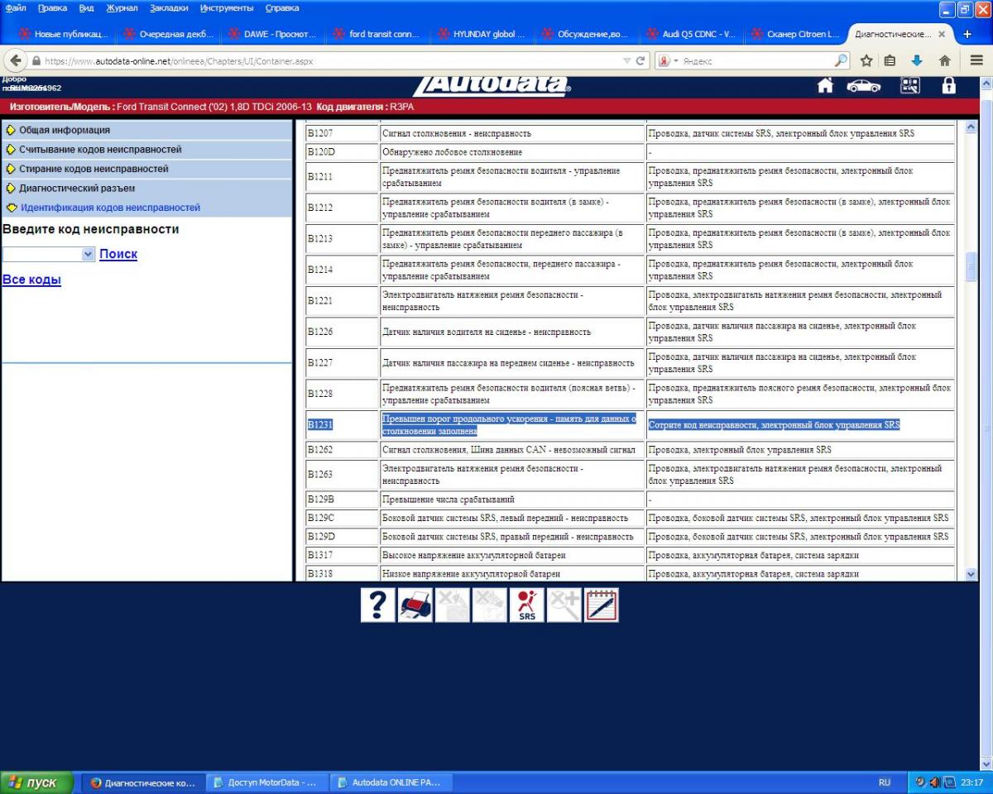Click code table scrollbar down arrow
993x794 pixels.
971,574
